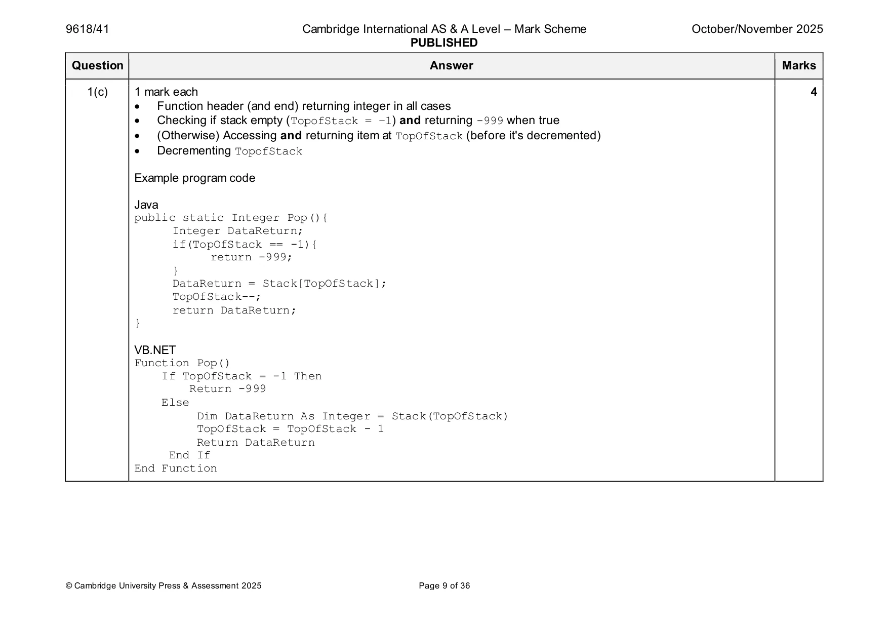
Task: Click Java line 'return -999;'
Action: tap(252, 257)
